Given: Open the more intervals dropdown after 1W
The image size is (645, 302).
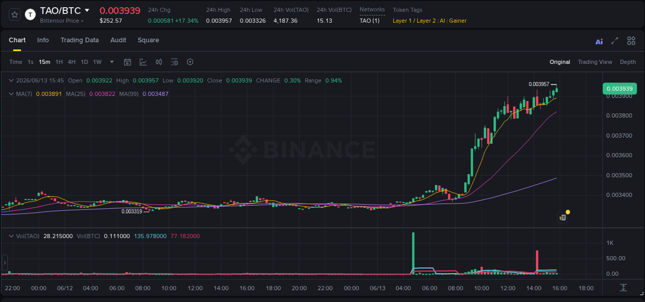Looking at the screenshot, I should [112, 62].
